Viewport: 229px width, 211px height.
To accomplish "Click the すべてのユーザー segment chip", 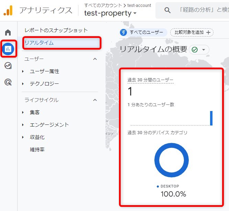I will pyautogui.click(x=143, y=32).
